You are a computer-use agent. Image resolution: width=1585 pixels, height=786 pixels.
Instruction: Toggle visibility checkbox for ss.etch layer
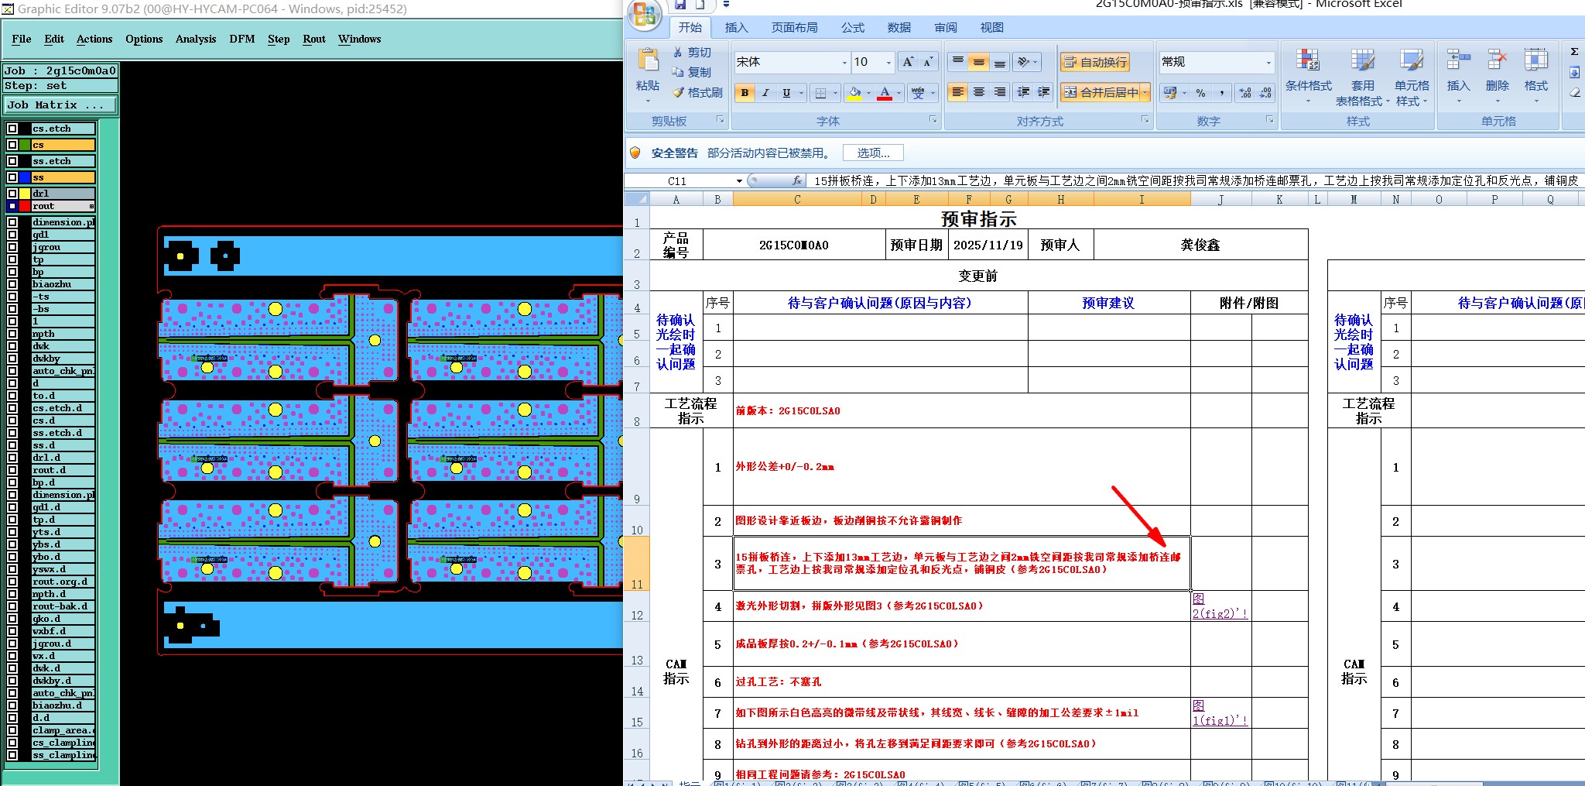pos(12,161)
